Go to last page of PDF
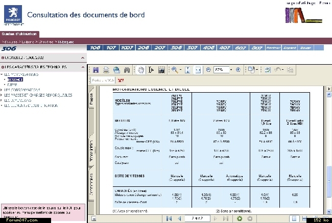 tap(226, 218)
